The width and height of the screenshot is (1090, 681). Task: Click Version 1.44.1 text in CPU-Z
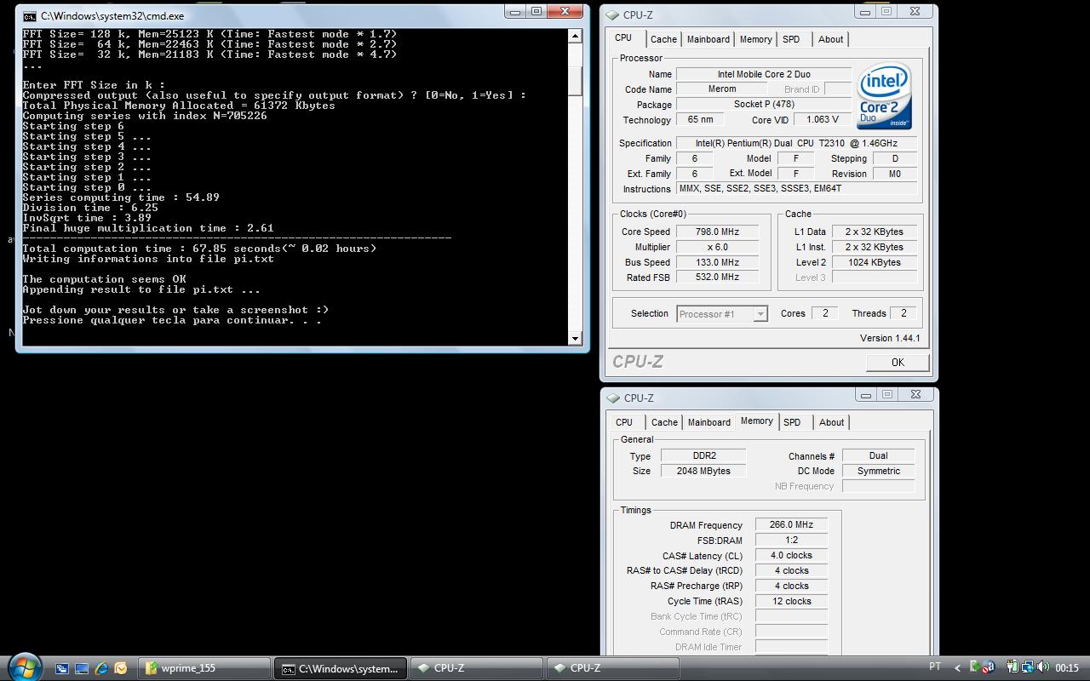[890, 338]
